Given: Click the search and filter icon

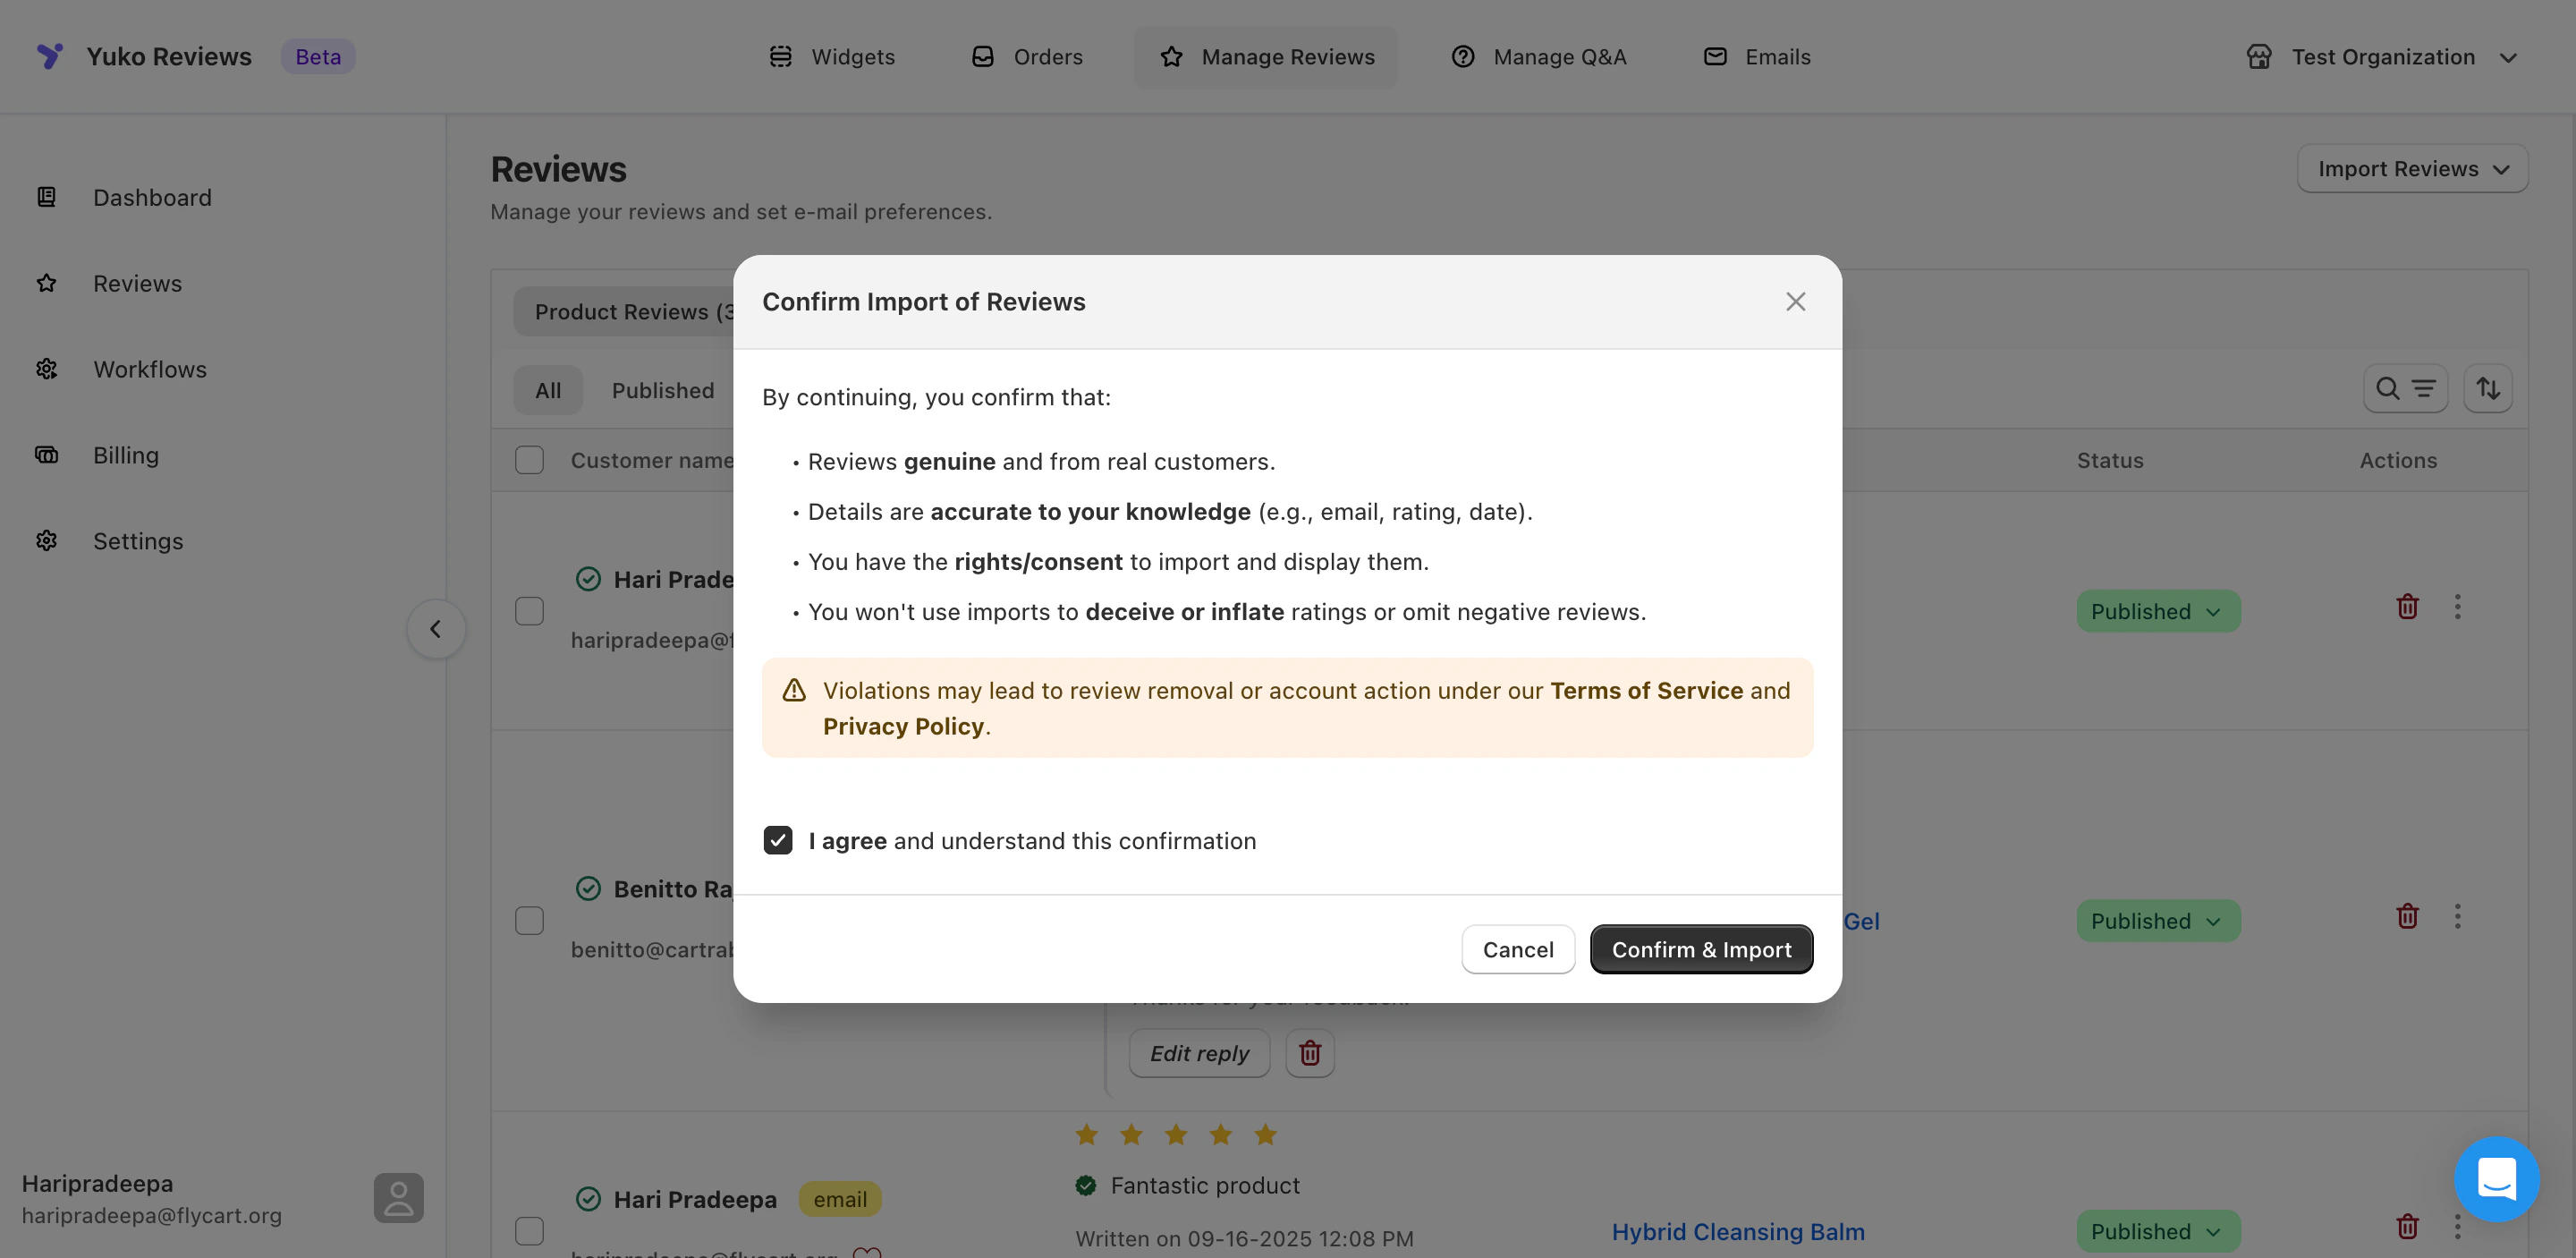Looking at the screenshot, I should (2404, 388).
